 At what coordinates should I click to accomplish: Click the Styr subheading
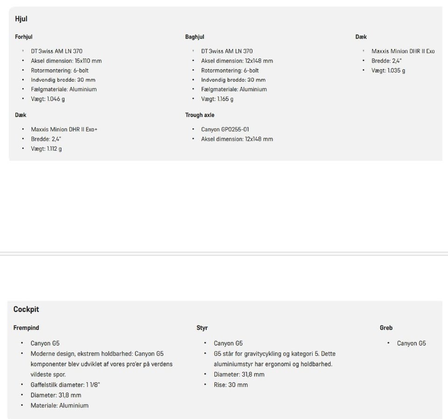click(202, 328)
